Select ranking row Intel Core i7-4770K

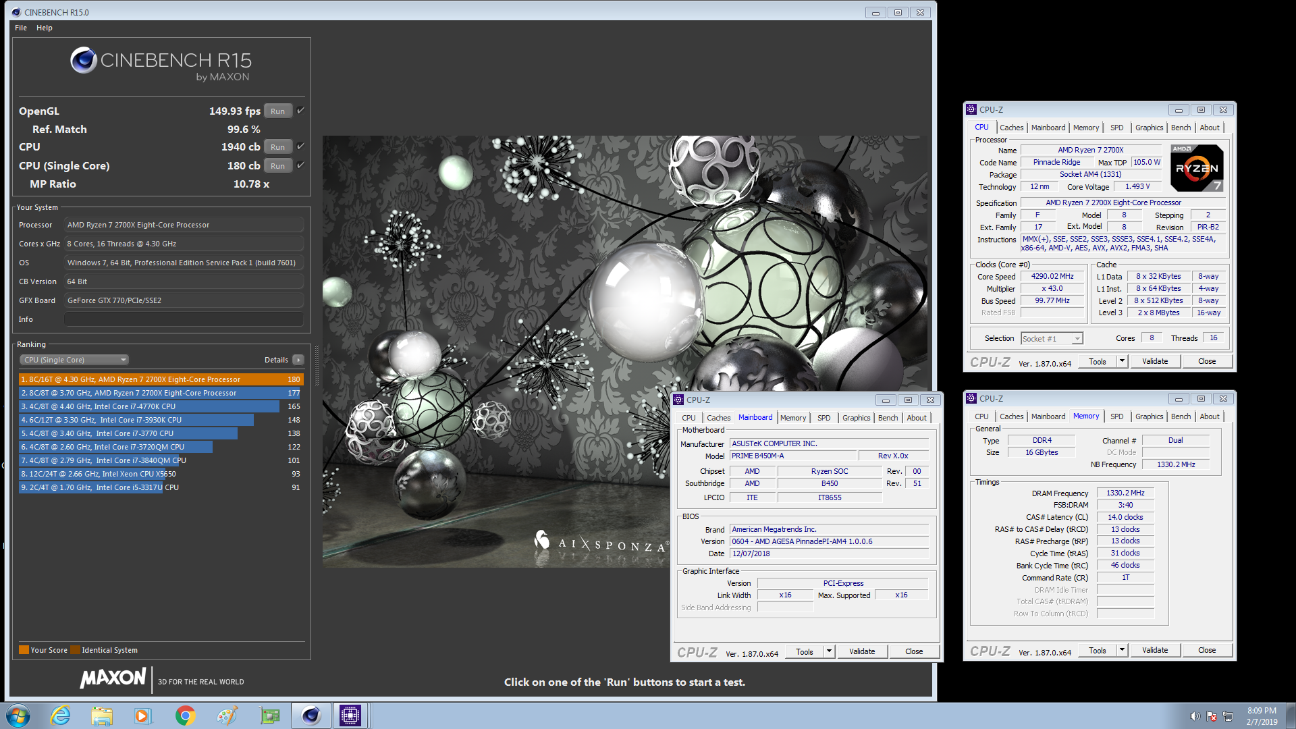161,406
